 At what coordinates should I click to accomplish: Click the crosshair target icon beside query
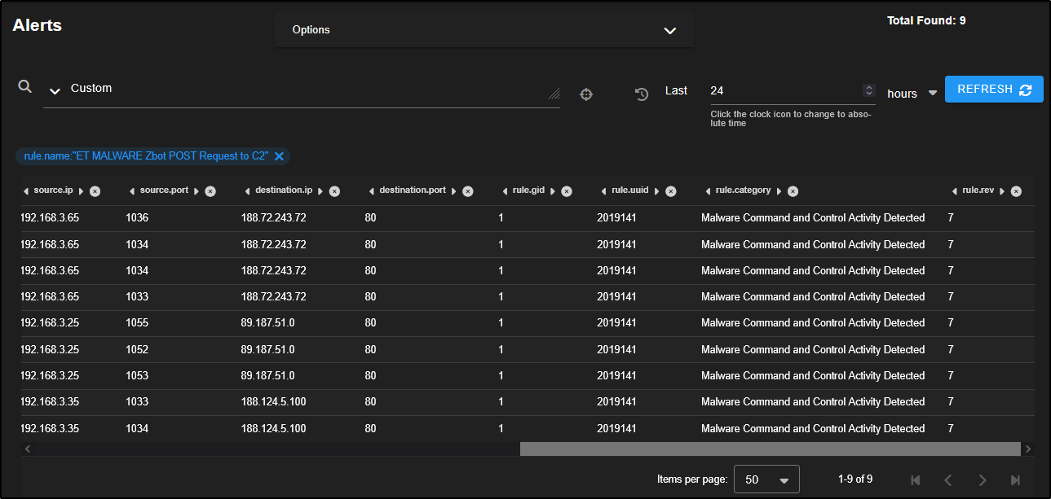point(585,94)
